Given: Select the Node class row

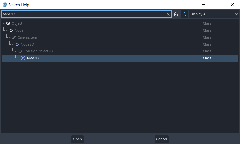Looking at the screenshot, I should click(120, 30).
